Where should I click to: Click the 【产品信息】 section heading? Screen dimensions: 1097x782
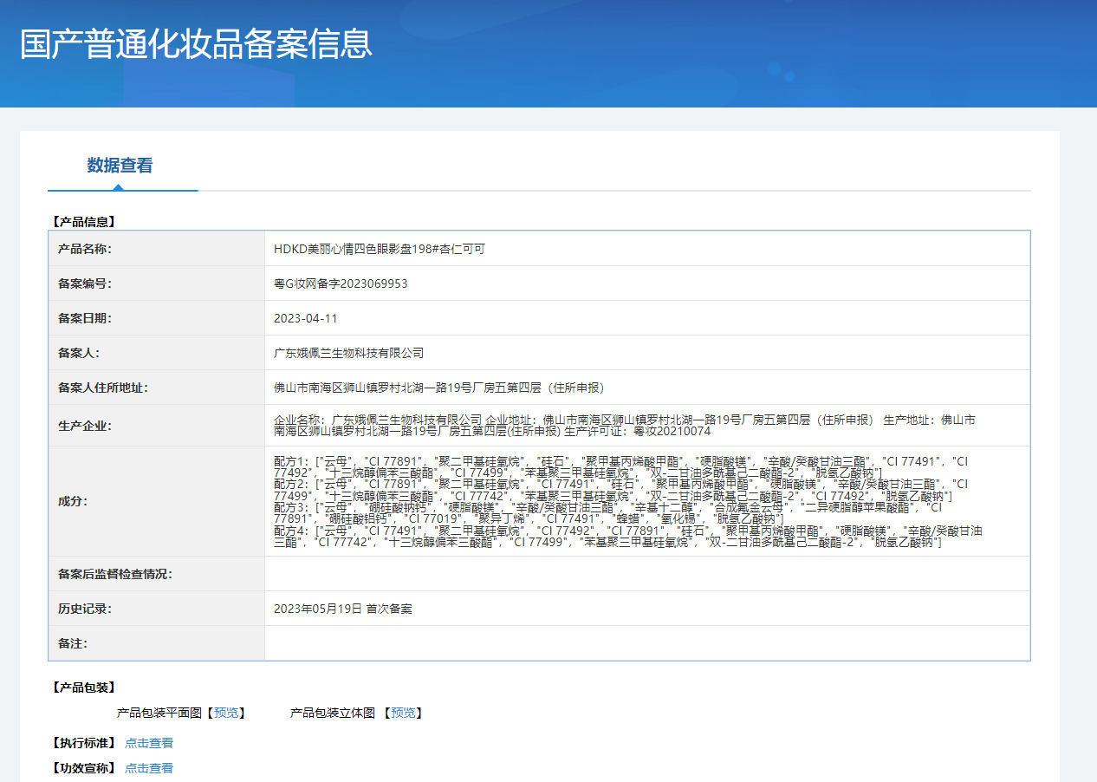[82, 222]
